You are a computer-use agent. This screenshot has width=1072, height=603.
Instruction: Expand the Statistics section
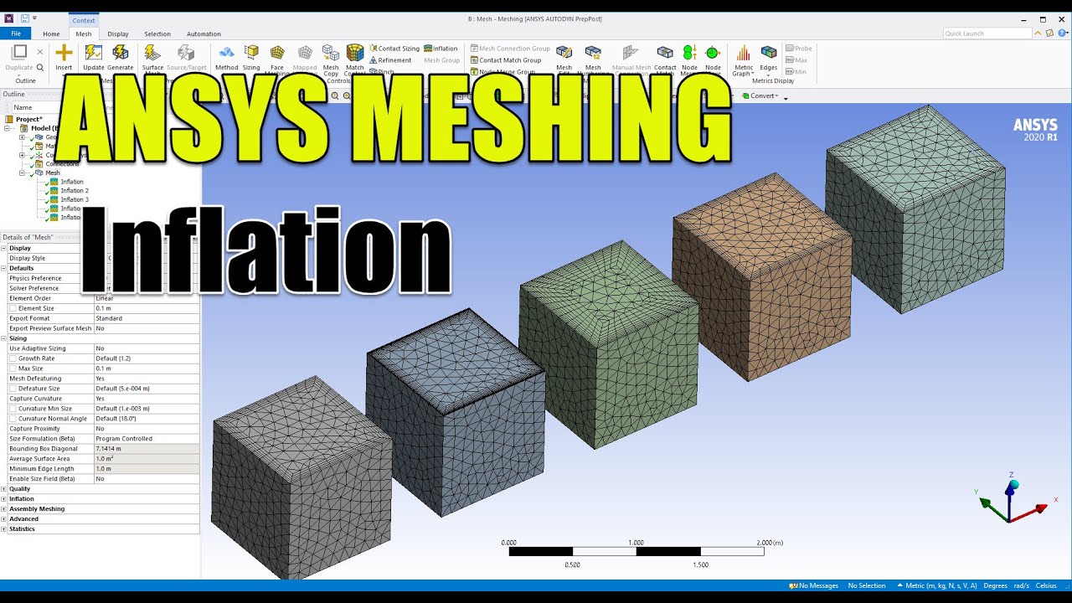click(4, 529)
